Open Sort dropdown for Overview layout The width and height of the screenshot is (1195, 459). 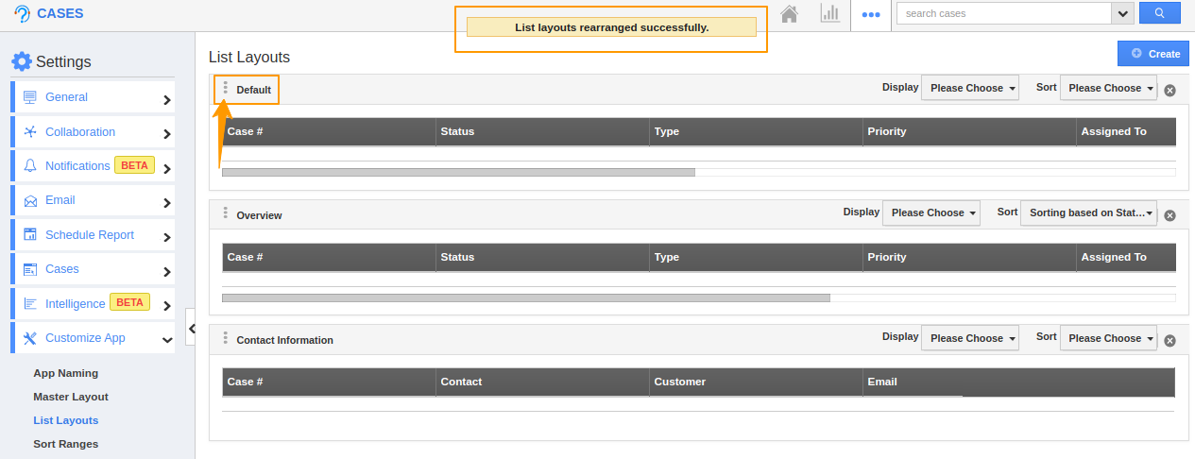click(1089, 213)
